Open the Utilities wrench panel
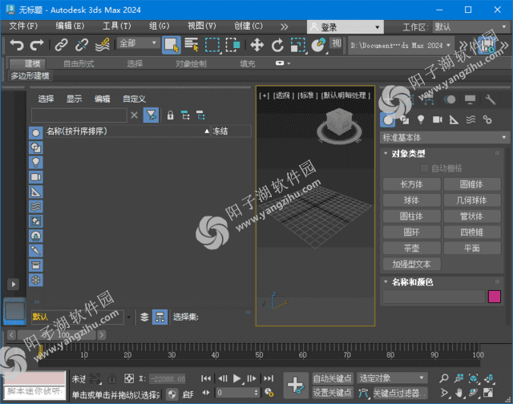Screen dimensions: 513x404 (491, 99)
